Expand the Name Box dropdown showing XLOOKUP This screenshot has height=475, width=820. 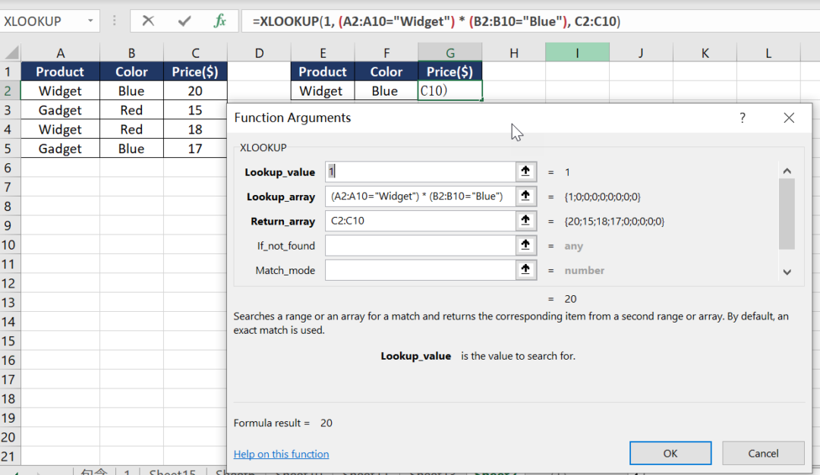coord(90,21)
